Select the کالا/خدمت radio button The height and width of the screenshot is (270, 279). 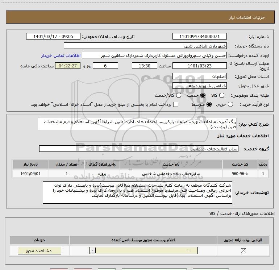(x=179, y=95)
